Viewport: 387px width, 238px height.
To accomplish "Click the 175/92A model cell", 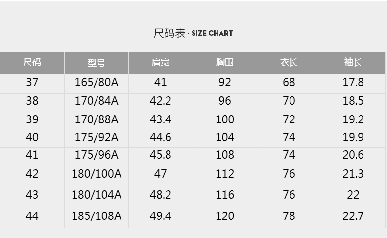I will tap(97, 137).
